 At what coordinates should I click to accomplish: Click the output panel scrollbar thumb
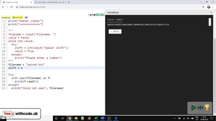point(210,22)
